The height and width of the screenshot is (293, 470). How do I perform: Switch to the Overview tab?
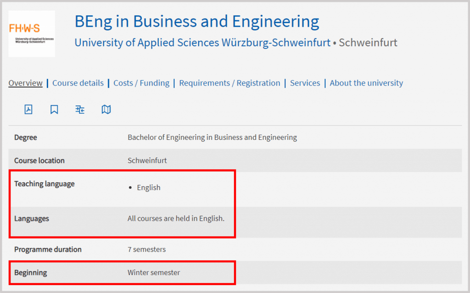tap(26, 83)
